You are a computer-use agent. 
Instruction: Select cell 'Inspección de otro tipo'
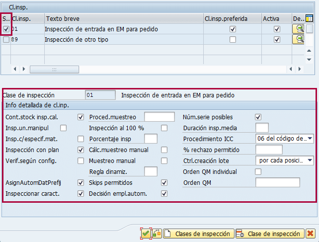pos(124,39)
